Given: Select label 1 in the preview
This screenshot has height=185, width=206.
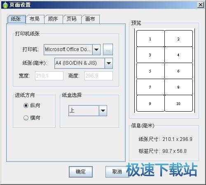Looking at the screenshot, I should coord(150,39).
